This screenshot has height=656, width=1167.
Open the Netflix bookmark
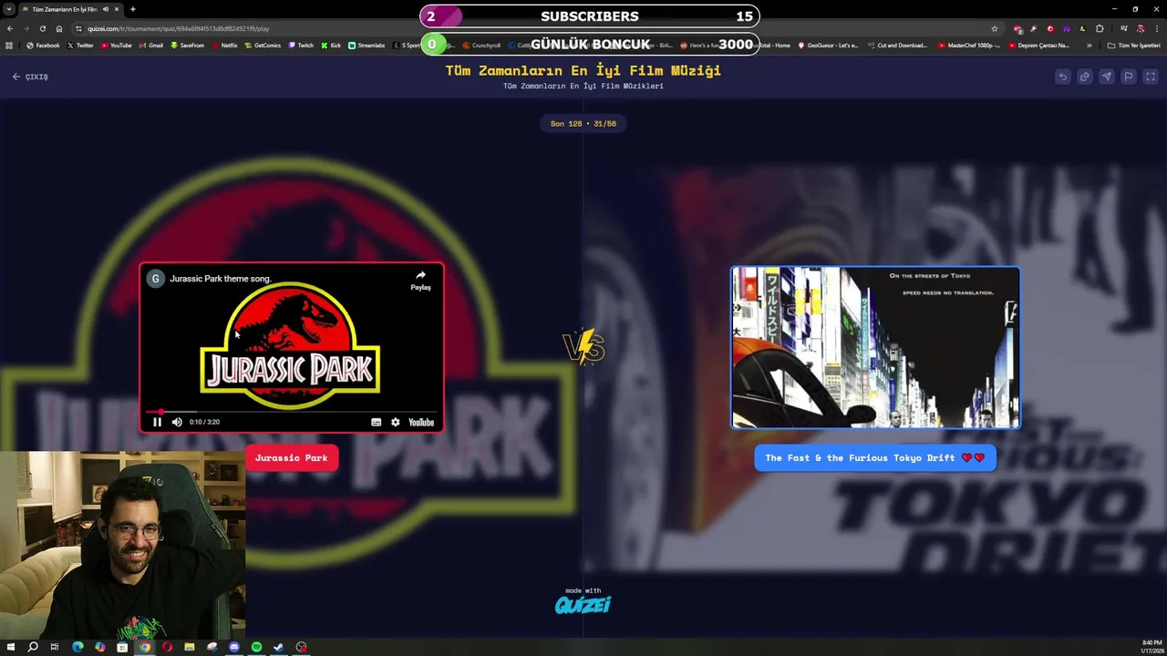pyautogui.click(x=224, y=46)
